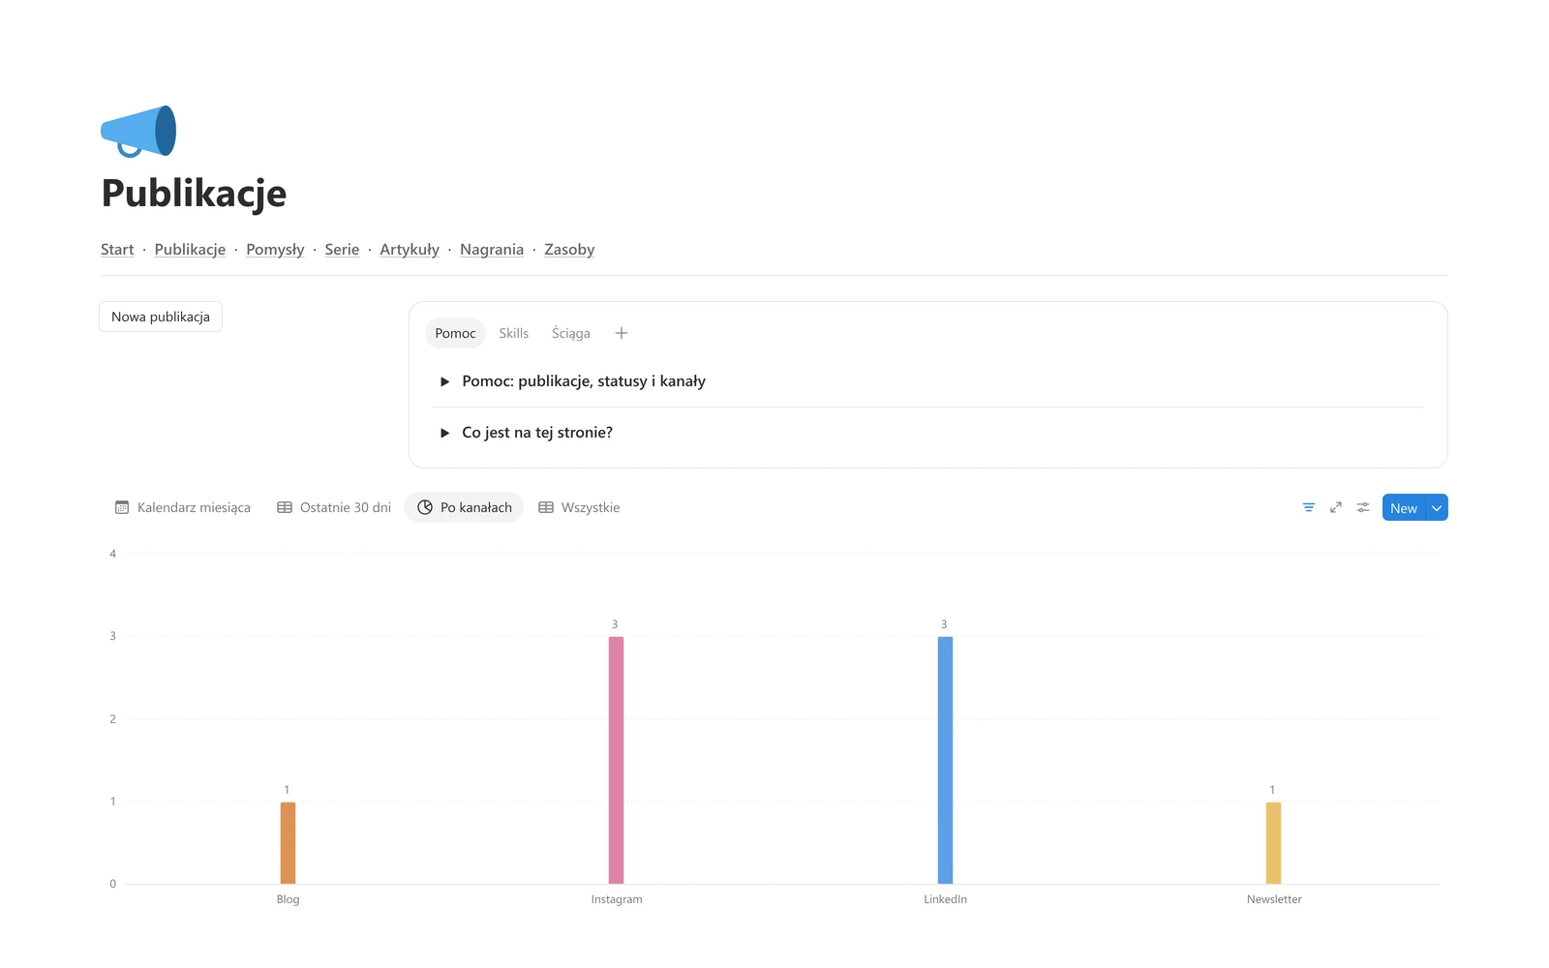Click the table icon of Wszystkie view
Screen dimensions: 1549x968
click(546, 507)
